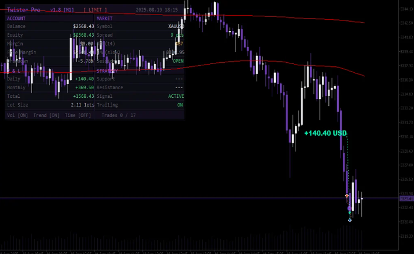Screen dimensions: 414x254
Task: Click the 3333.28 price axis label
Action: tap(406, 108)
